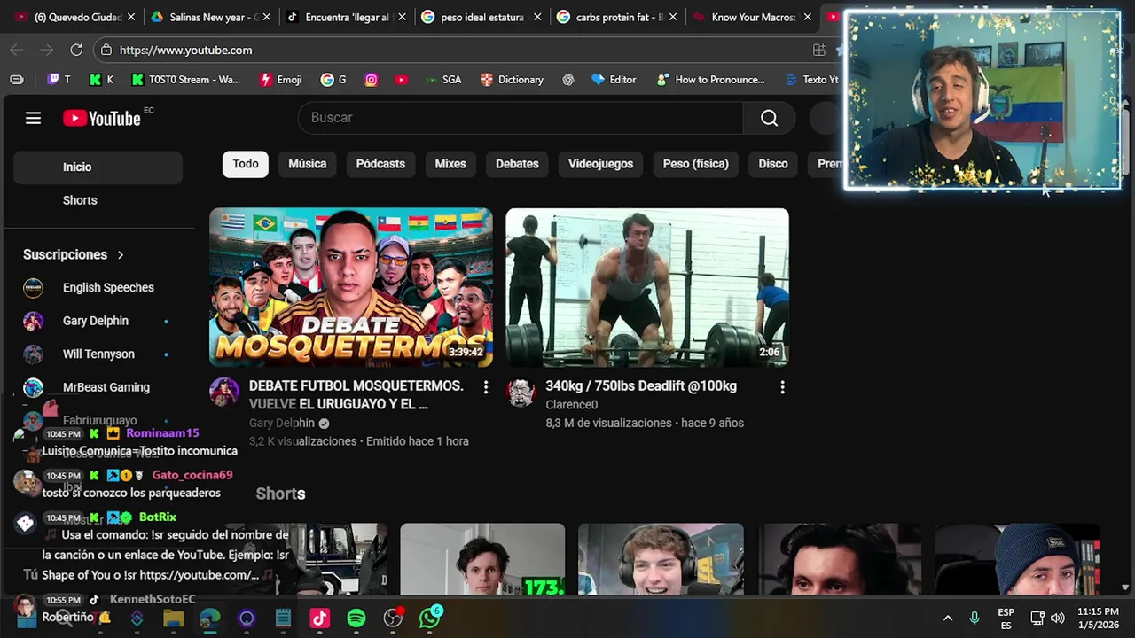Open Spotify from the taskbar
The height and width of the screenshot is (638, 1135).
356,618
